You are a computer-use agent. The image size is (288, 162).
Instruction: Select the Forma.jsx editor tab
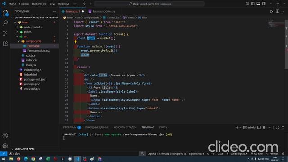(73, 11)
